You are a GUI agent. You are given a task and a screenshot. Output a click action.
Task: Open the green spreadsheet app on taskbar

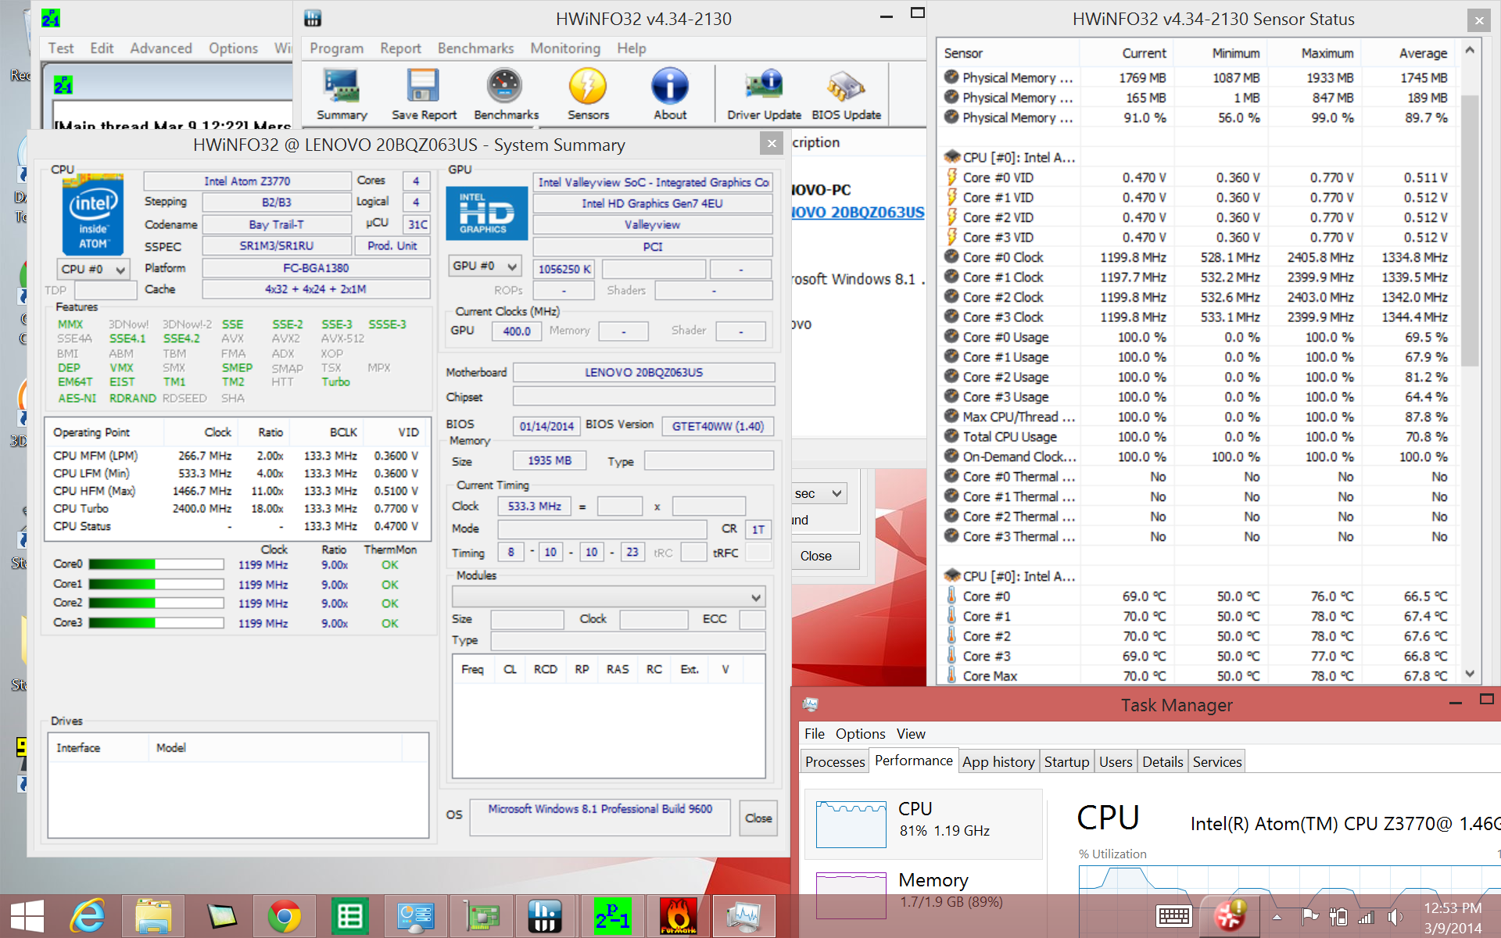click(349, 915)
